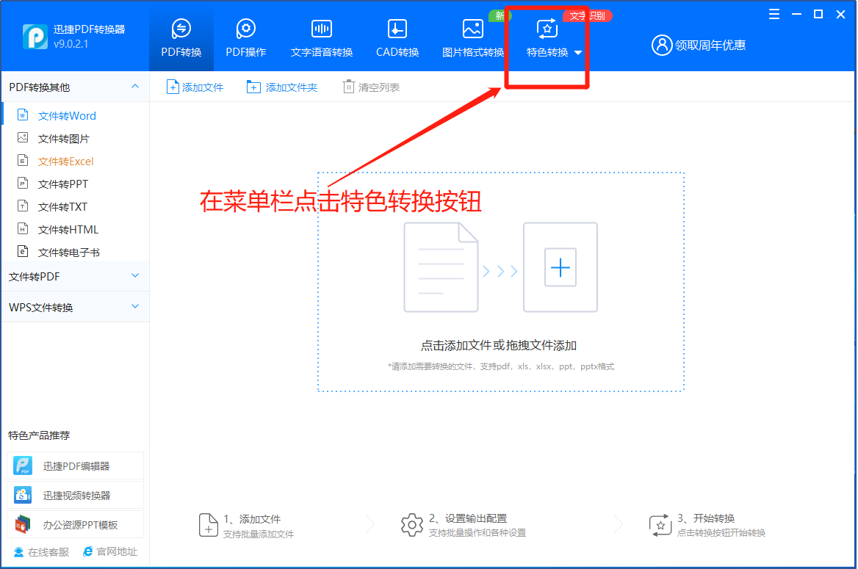This screenshot has height=569, width=858.
Task: Open the 图片格式转换 tab
Action: click(x=473, y=37)
